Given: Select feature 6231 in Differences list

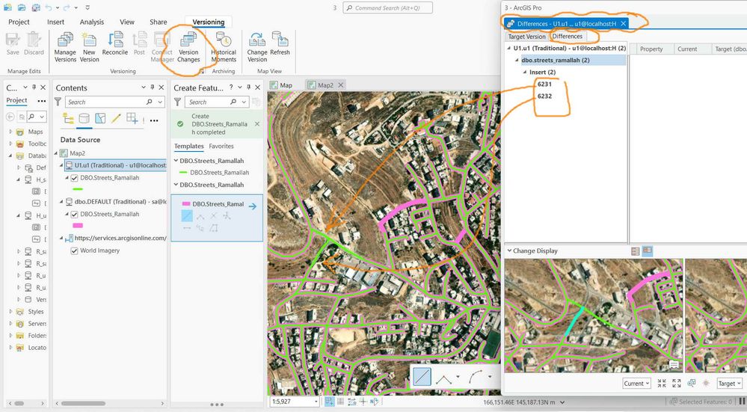Looking at the screenshot, I should coord(544,84).
